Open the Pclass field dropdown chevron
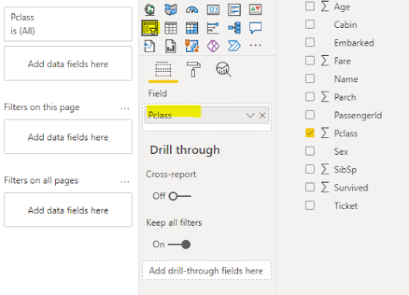The height and width of the screenshot is (295, 409). coord(250,116)
